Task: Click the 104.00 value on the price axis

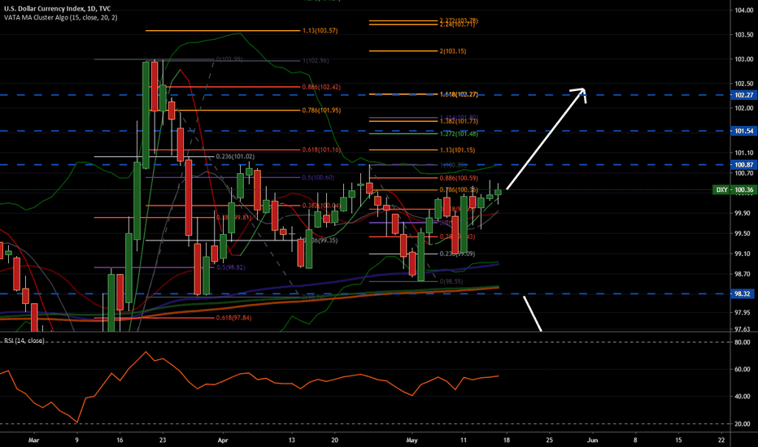Action: point(744,10)
